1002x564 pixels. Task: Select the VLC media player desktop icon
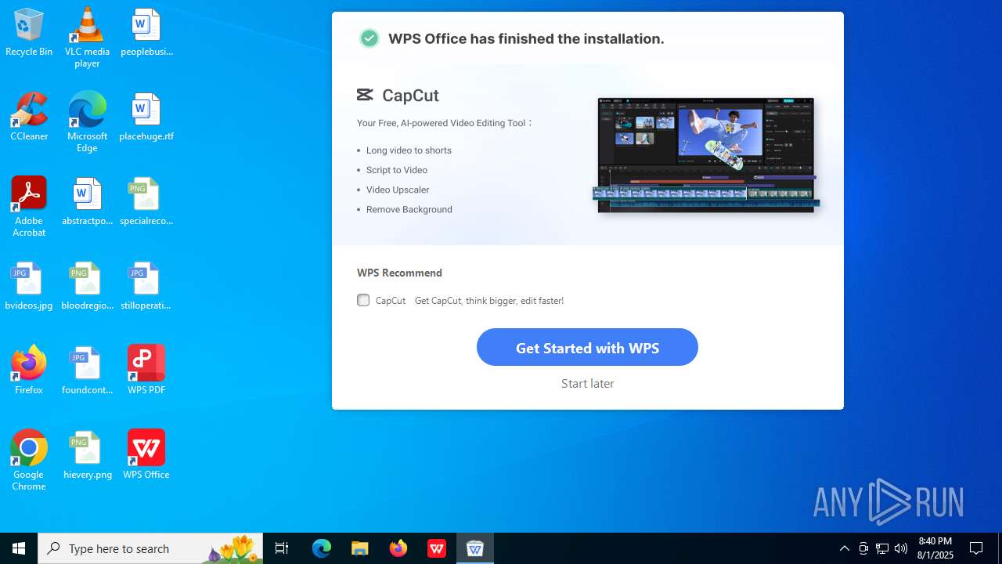87,38
